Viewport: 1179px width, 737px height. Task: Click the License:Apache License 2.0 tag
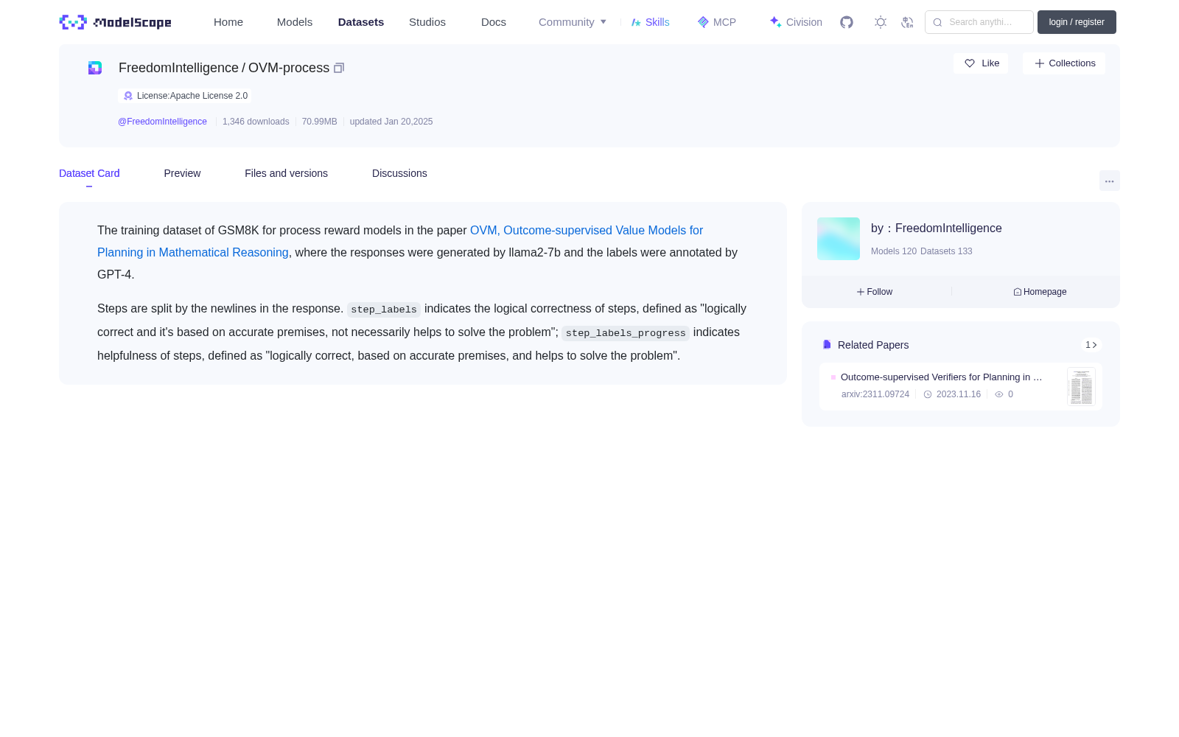click(184, 96)
